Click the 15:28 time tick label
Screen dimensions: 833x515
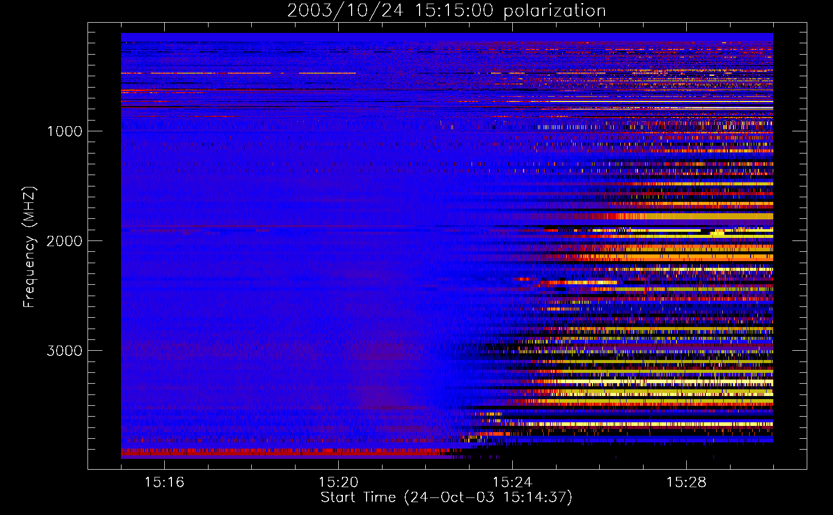pyautogui.click(x=686, y=483)
